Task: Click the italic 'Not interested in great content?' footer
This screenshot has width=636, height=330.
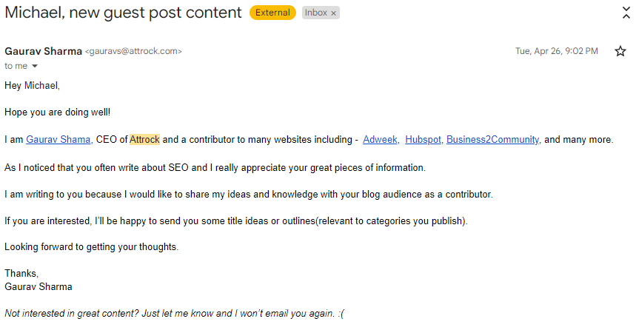Action: 174,313
